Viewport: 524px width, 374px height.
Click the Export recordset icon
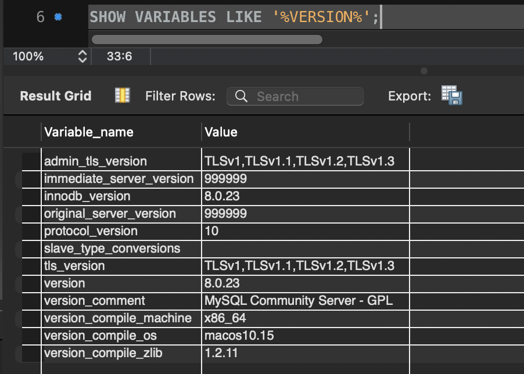pyautogui.click(x=452, y=95)
